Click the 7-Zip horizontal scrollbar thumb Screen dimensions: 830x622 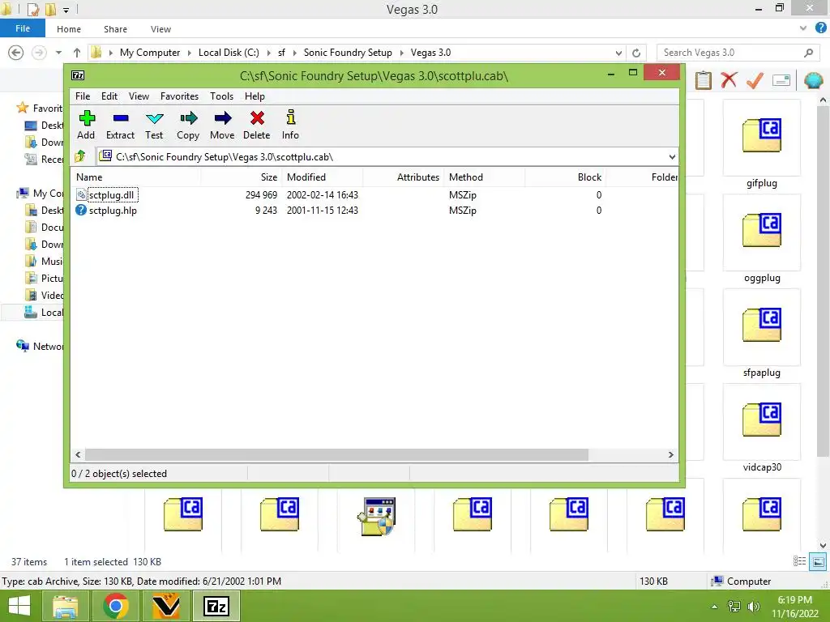(x=336, y=455)
